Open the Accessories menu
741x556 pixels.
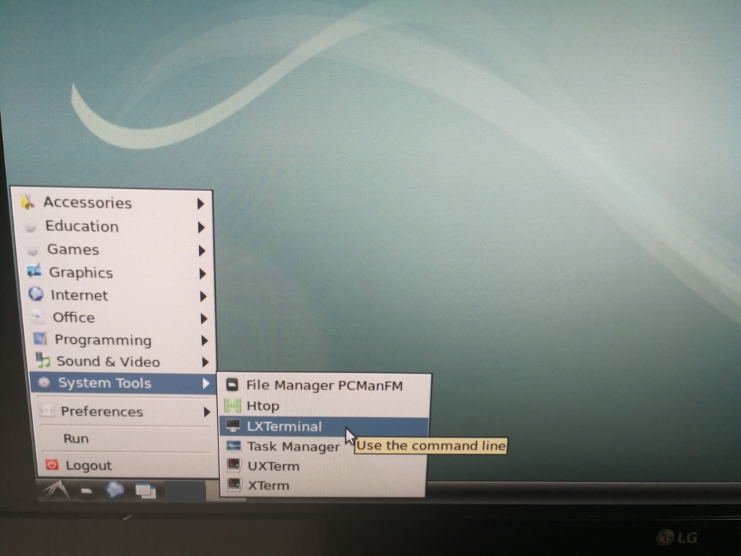(114, 203)
